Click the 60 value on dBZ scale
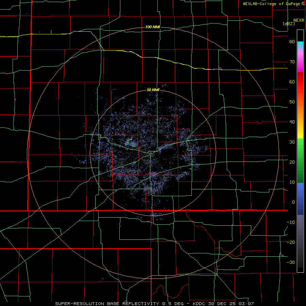Image resolution: width=306 pixels, height=306 pixels. (x=292, y=82)
